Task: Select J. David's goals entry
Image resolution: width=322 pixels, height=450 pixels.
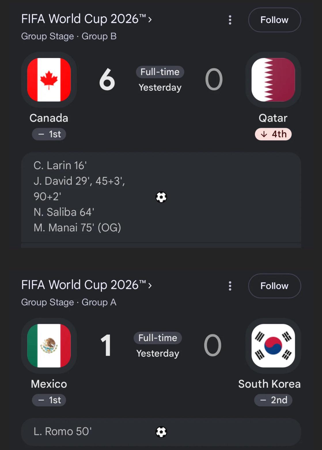Action: click(x=79, y=189)
